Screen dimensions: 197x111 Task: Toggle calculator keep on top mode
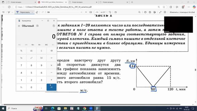pos(37,26)
